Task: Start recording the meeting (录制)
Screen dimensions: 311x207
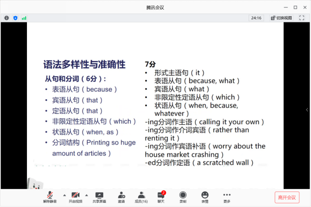Action: (183, 196)
